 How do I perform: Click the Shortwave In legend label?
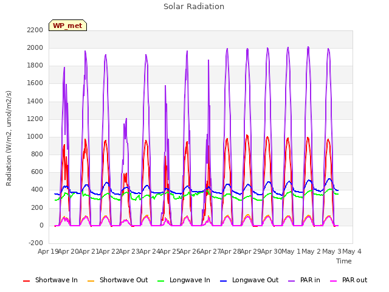pos(57,280)
